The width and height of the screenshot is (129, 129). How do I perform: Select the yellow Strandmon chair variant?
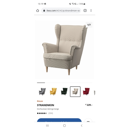[53, 92]
